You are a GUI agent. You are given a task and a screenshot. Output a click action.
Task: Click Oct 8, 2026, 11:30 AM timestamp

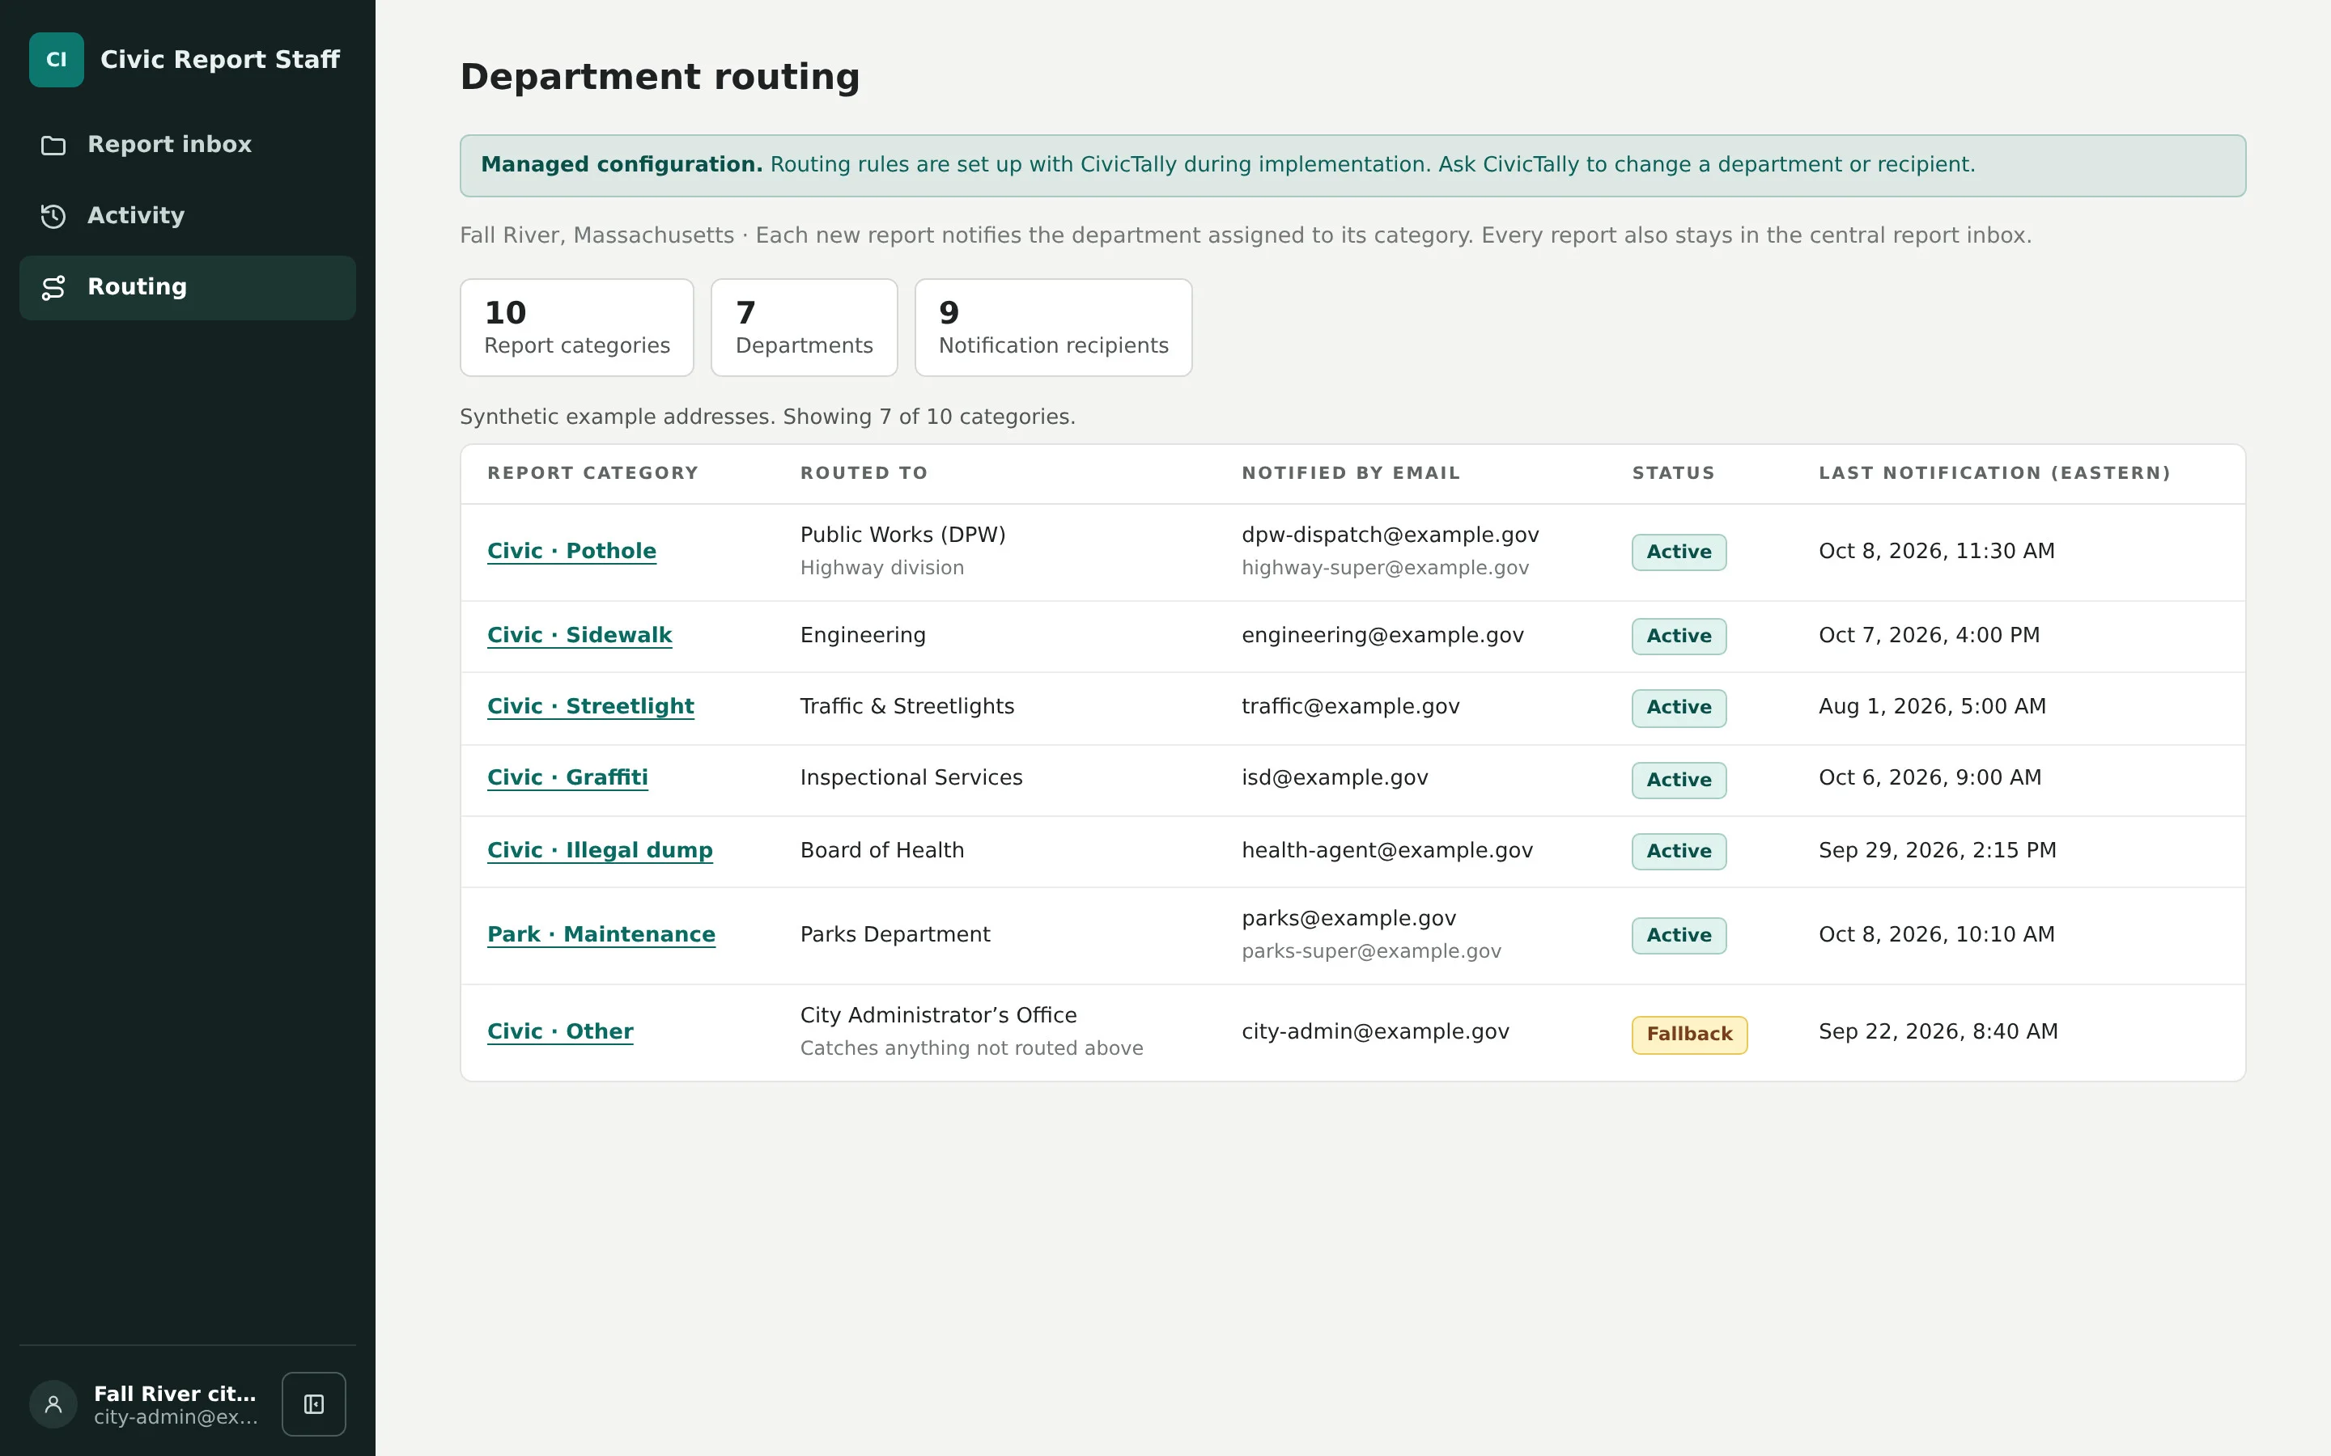pyautogui.click(x=1936, y=551)
